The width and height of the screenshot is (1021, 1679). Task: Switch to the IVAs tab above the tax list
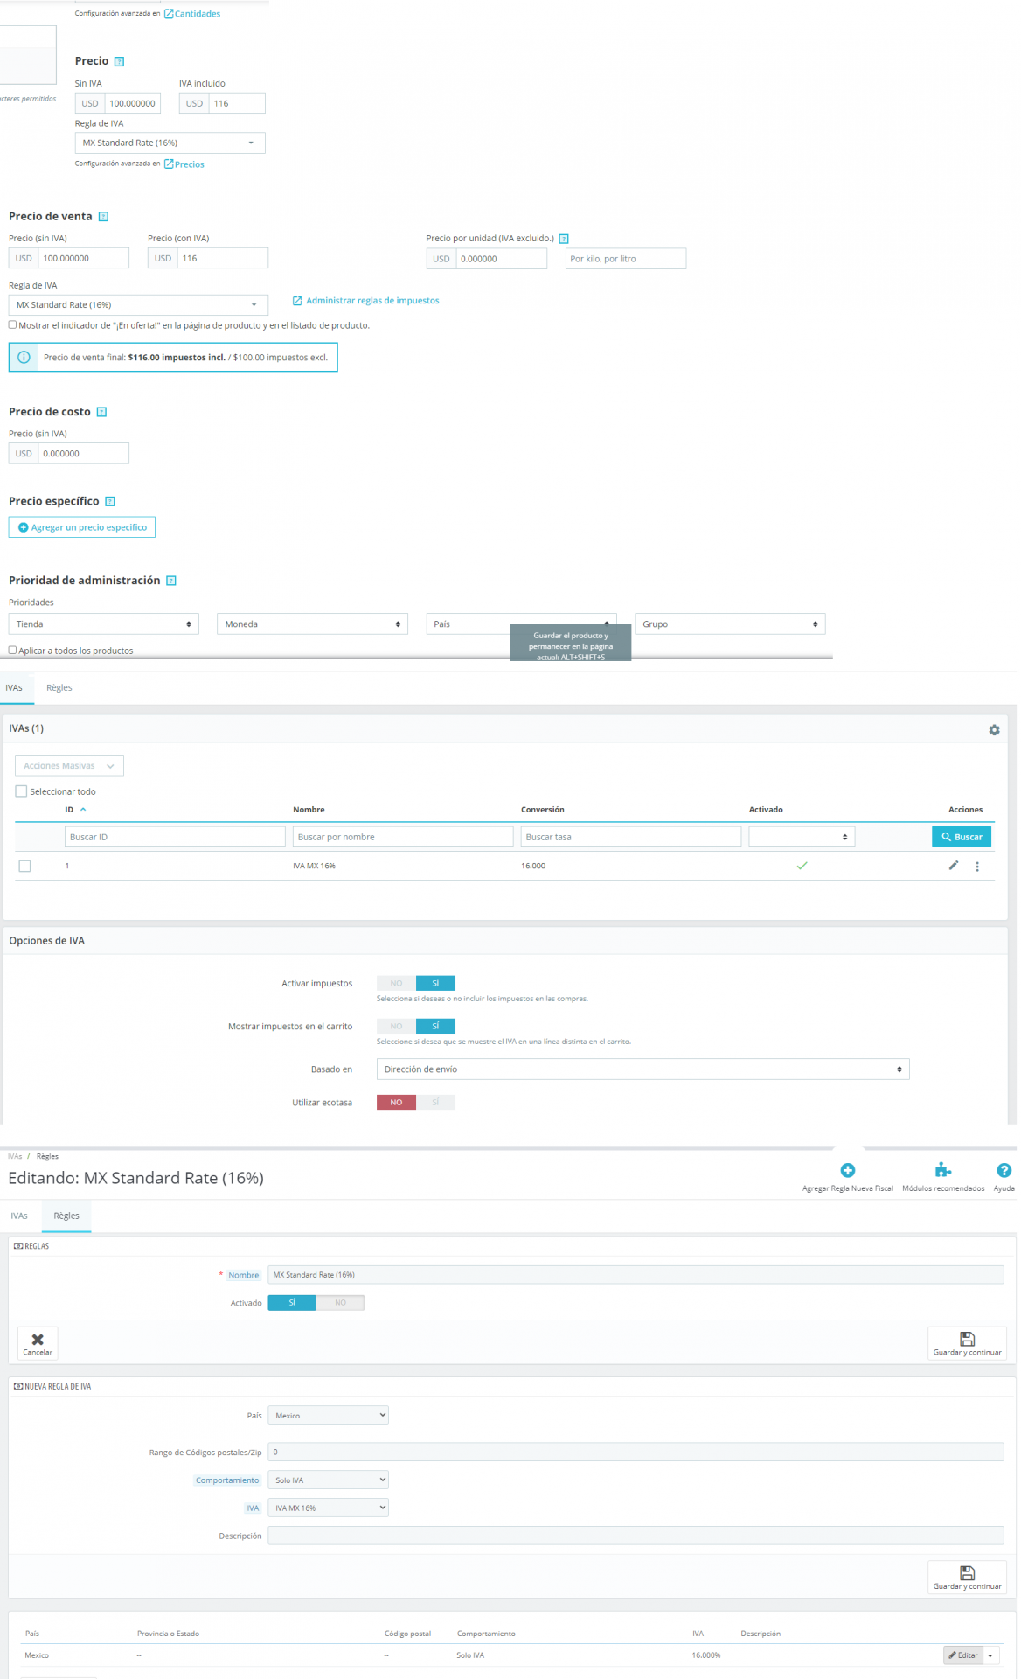(14, 688)
